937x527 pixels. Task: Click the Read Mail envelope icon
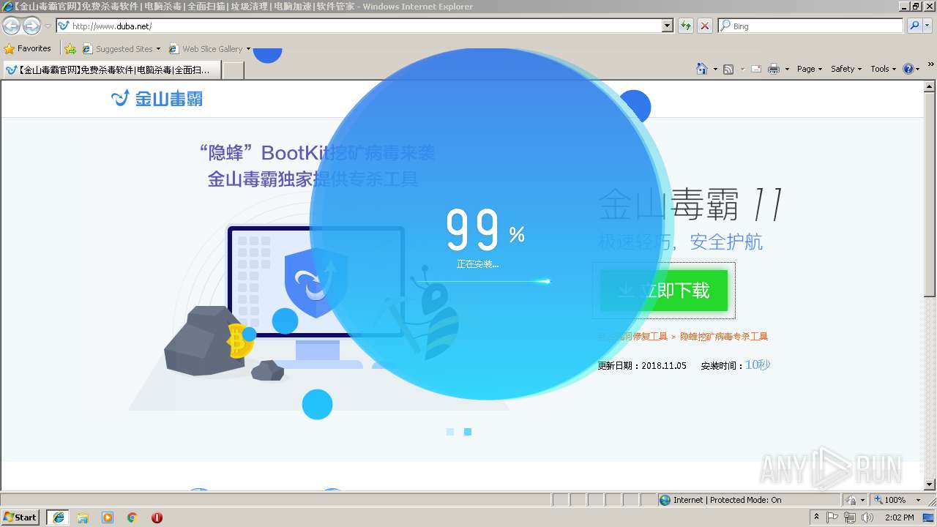click(x=755, y=69)
